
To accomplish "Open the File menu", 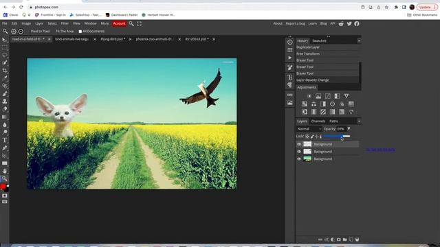I will tap(5, 23).
